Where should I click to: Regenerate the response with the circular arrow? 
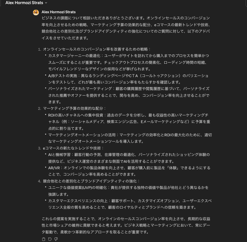50,239
